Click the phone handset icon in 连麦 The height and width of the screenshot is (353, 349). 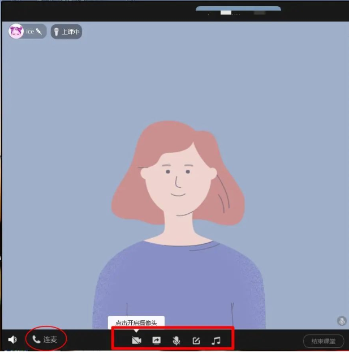[x=37, y=340]
